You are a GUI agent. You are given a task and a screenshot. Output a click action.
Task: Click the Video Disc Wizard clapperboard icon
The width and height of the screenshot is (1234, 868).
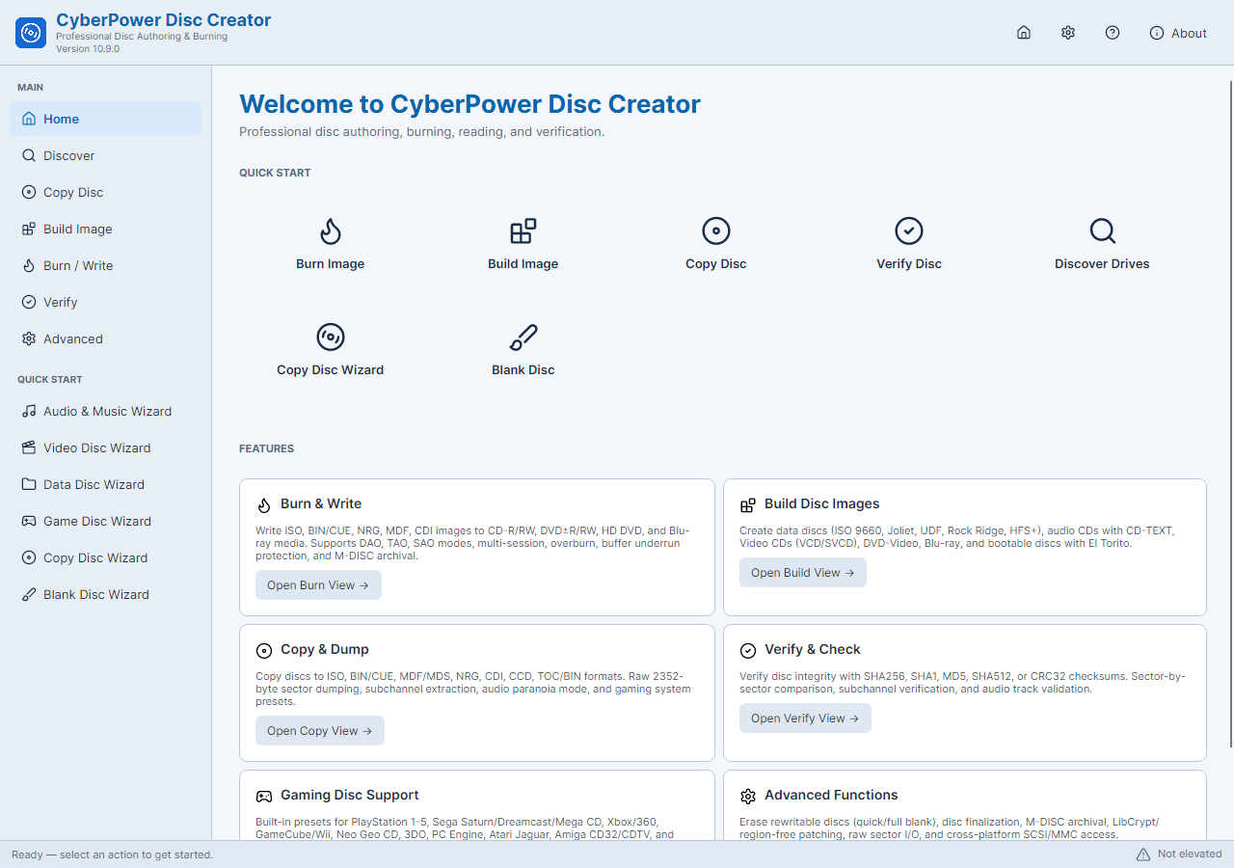[29, 448]
